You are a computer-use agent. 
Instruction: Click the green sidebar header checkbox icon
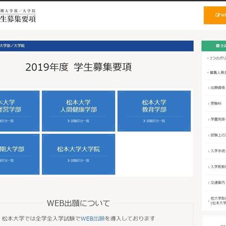point(218,46)
